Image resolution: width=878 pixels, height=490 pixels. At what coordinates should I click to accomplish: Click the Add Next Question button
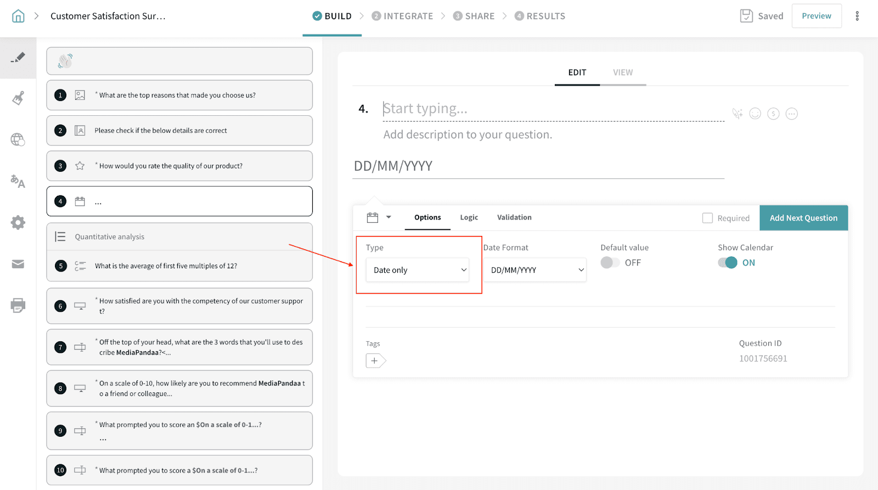[x=803, y=218]
